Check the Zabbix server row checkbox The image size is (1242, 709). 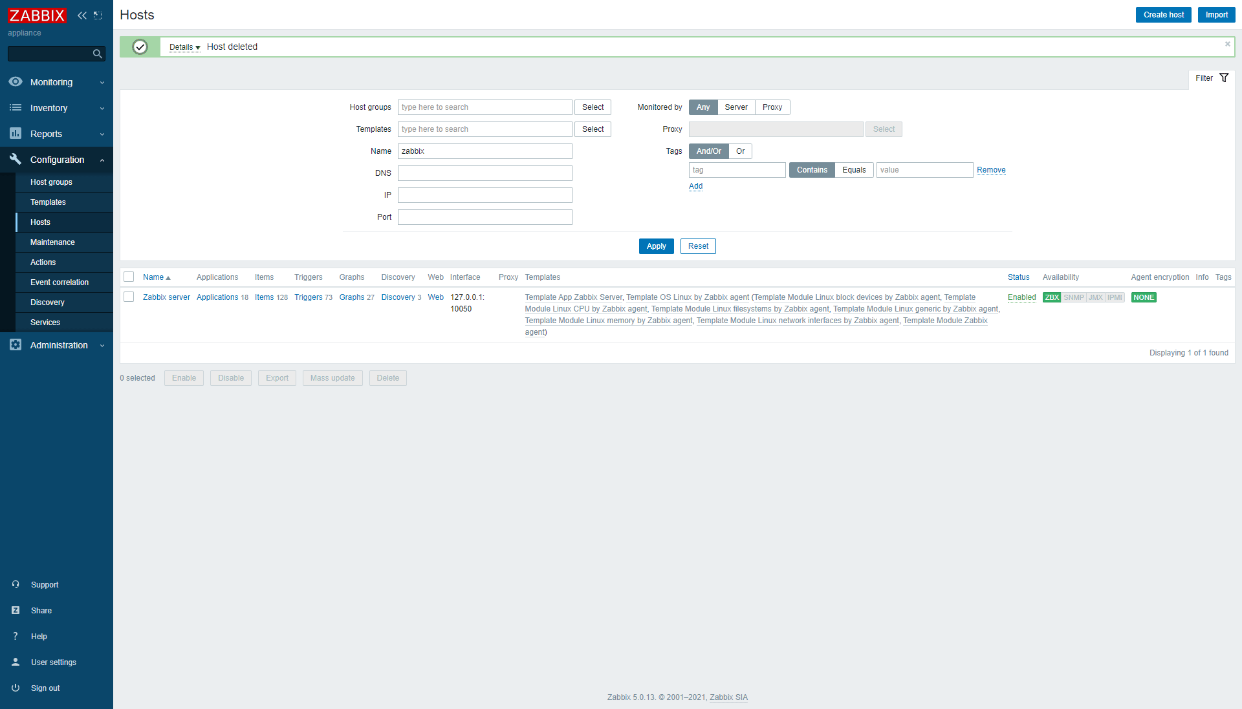pos(129,297)
